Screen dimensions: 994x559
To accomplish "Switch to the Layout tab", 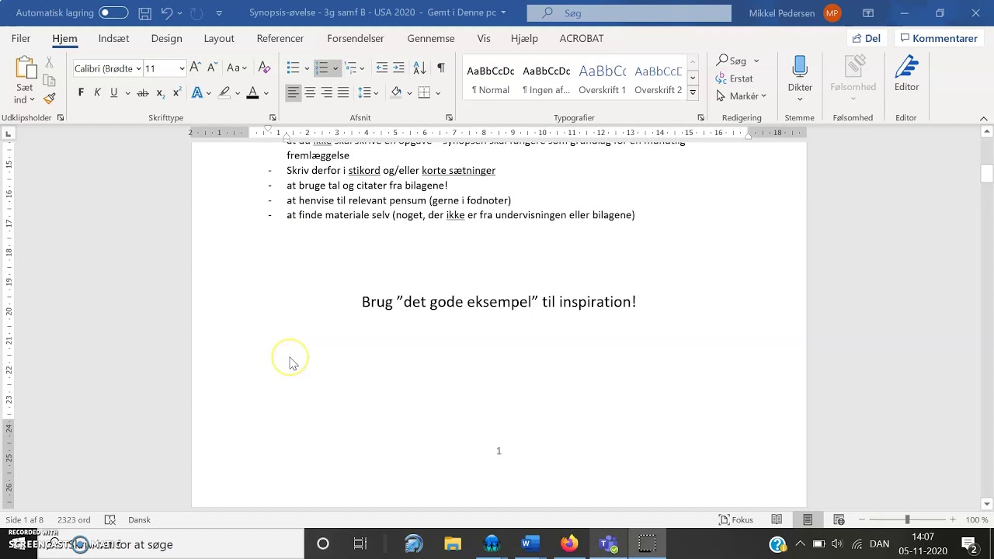I will click(219, 39).
